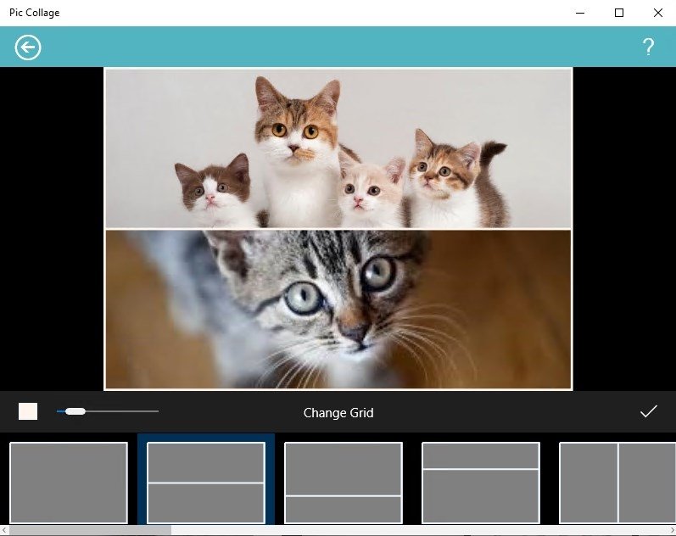Select the top collage photo of four cats
Viewport: 676px width, 536px height.
click(x=338, y=148)
